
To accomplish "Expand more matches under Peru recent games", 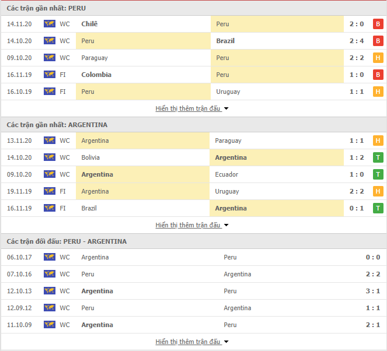I will (192, 108).
